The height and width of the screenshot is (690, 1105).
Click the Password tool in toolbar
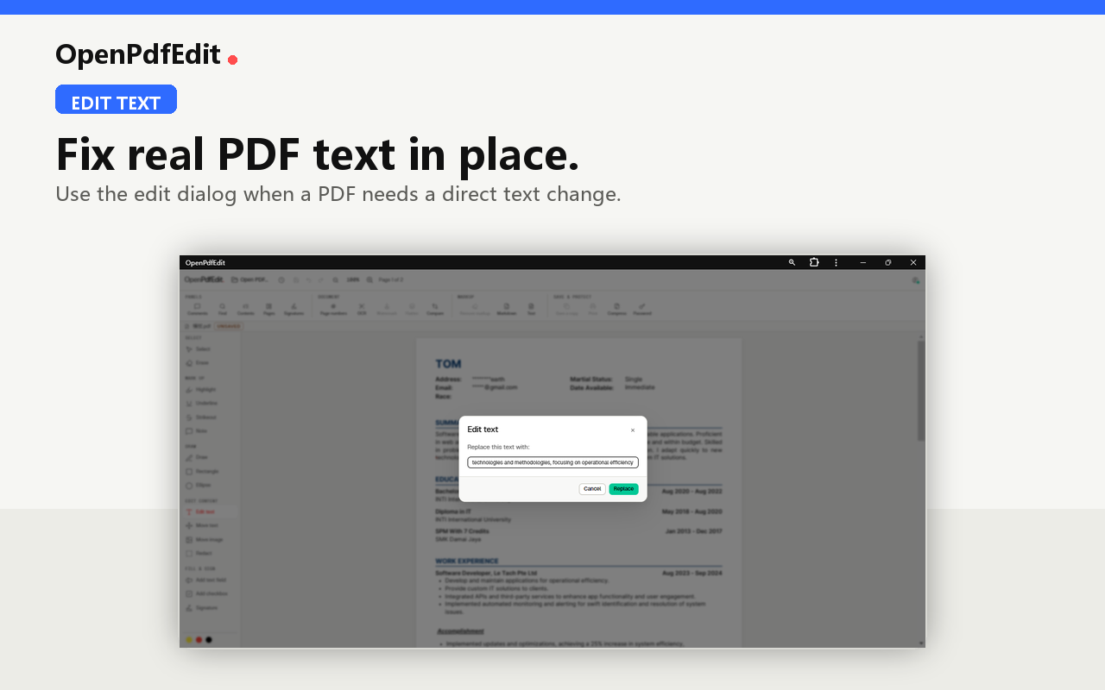point(641,309)
